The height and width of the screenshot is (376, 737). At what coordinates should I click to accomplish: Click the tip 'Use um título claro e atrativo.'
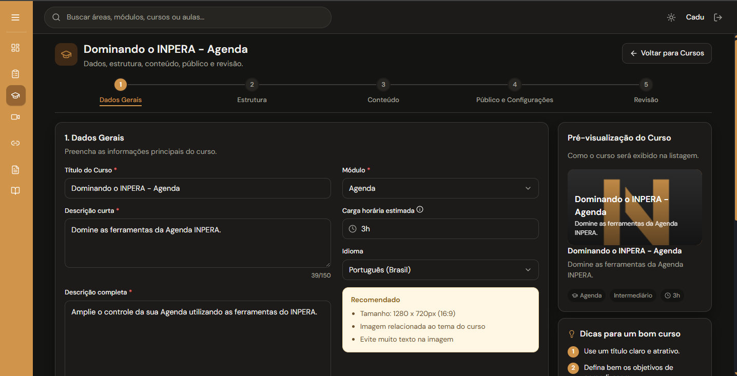click(632, 351)
